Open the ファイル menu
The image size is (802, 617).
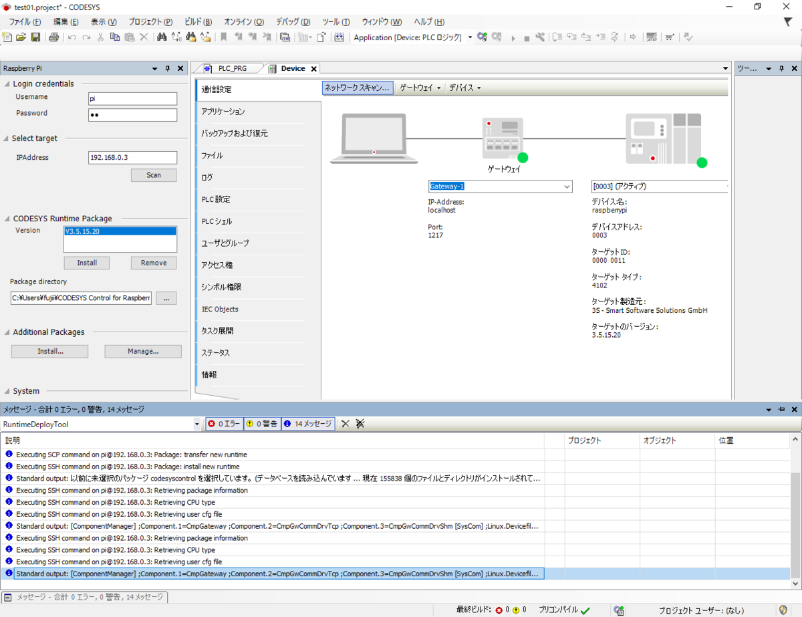[25, 22]
